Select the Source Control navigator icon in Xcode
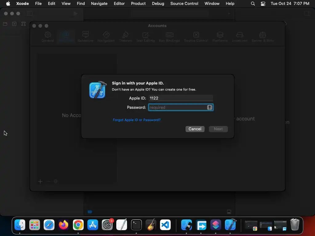315x236 pixels. [x=14, y=24]
